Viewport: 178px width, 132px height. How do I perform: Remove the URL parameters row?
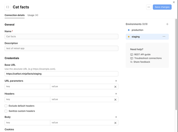(115, 87)
